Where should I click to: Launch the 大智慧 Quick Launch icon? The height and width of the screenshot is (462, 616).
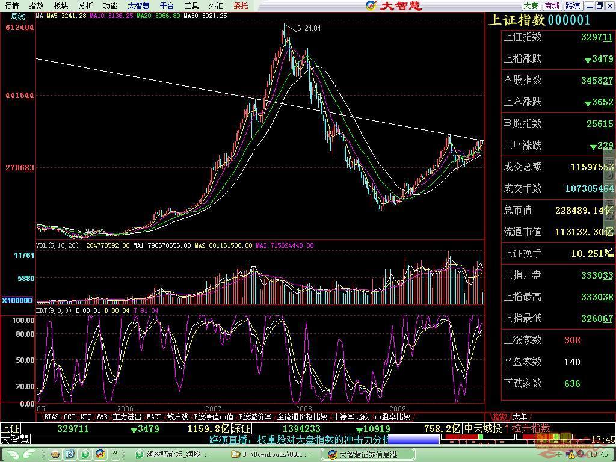pos(100,455)
